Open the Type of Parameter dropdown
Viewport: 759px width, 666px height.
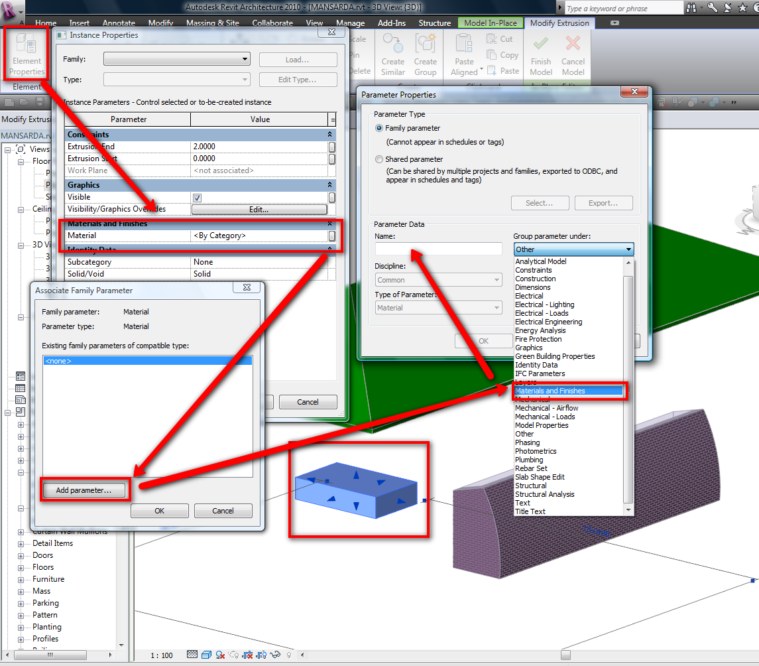pyautogui.click(x=439, y=308)
